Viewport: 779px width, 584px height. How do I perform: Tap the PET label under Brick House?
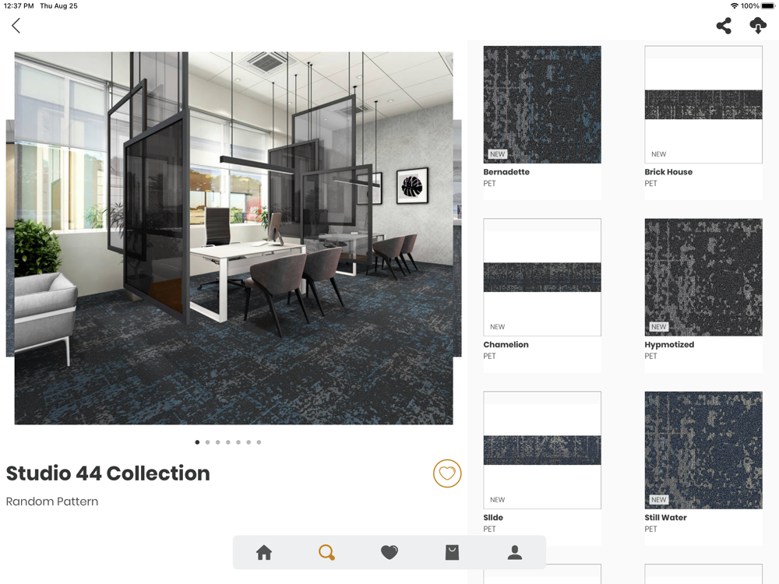click(x=650, y=183)
